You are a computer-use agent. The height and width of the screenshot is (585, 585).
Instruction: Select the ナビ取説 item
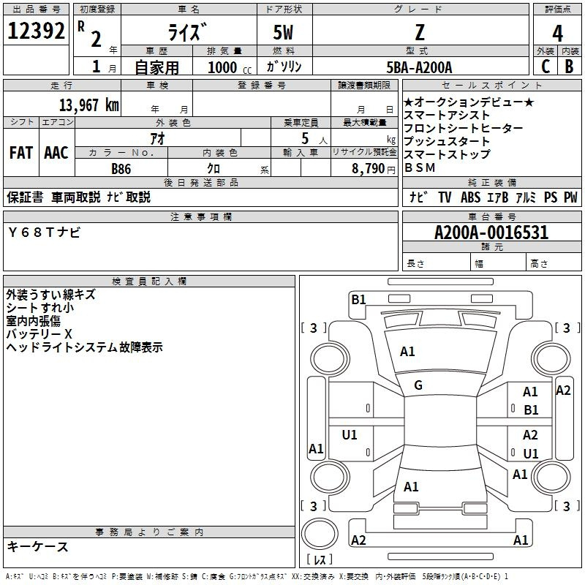[129, 197]
